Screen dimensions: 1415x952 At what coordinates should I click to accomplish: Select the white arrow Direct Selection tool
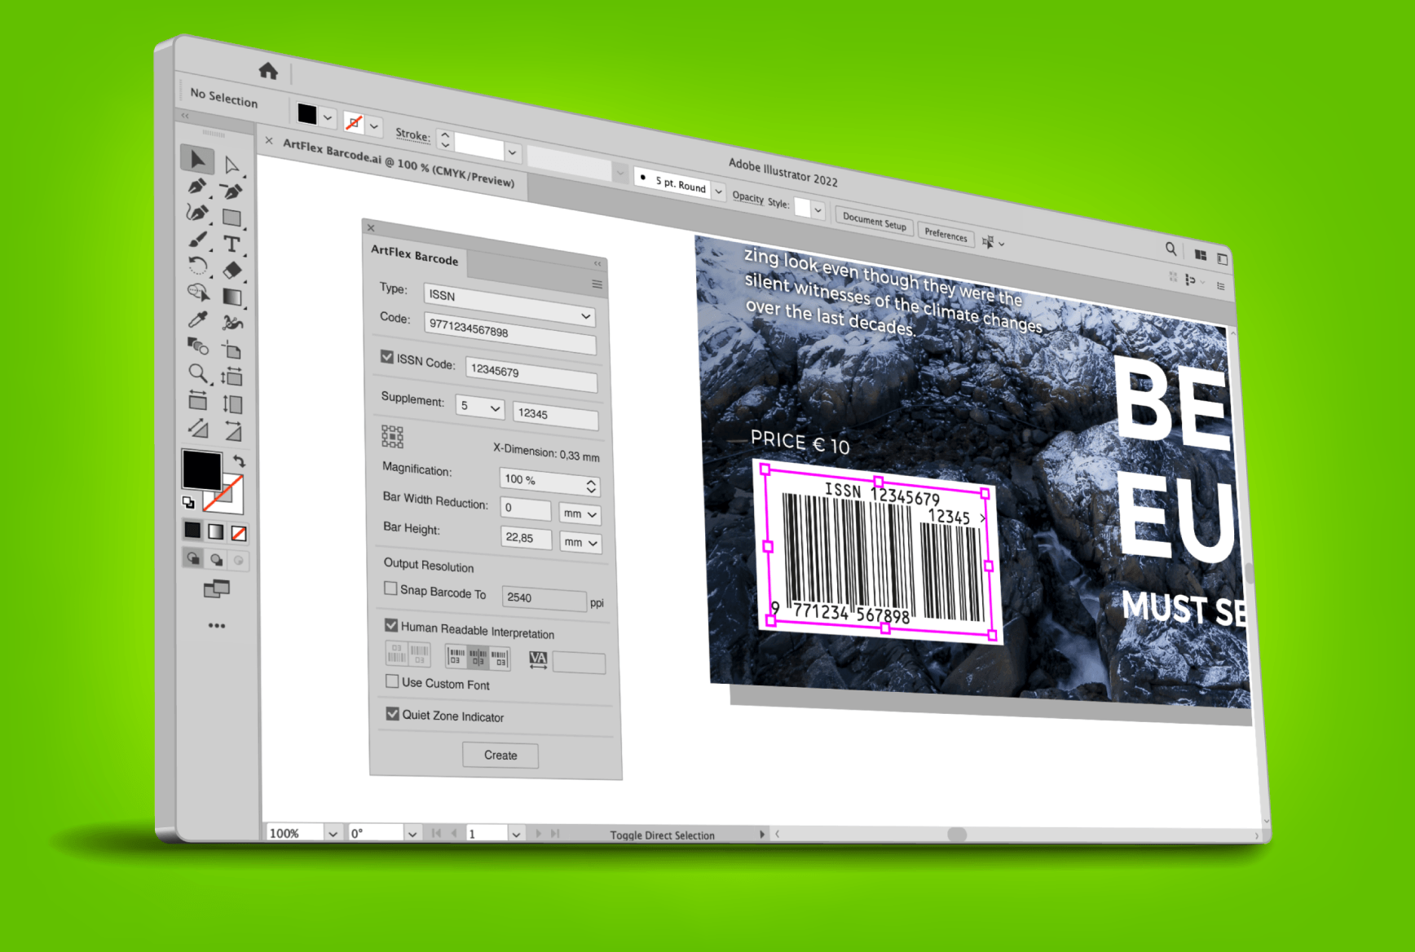[232, 166]
